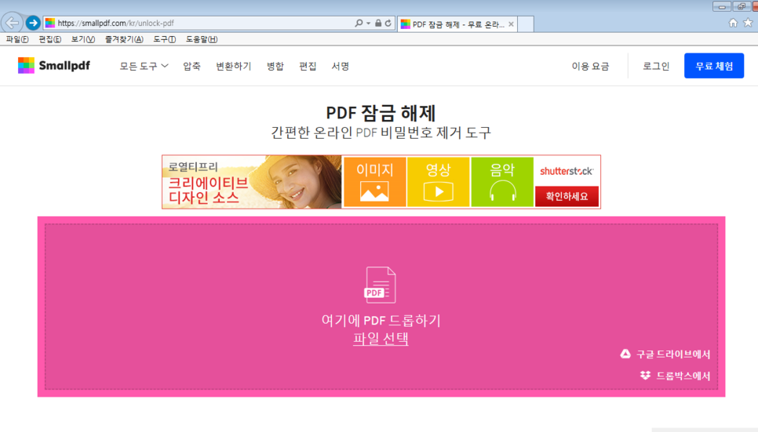Image resolution: width=758 pixels, height=432 pixels.
Task: Open the 이용 요금 pricing page
Action: (590, 66)
